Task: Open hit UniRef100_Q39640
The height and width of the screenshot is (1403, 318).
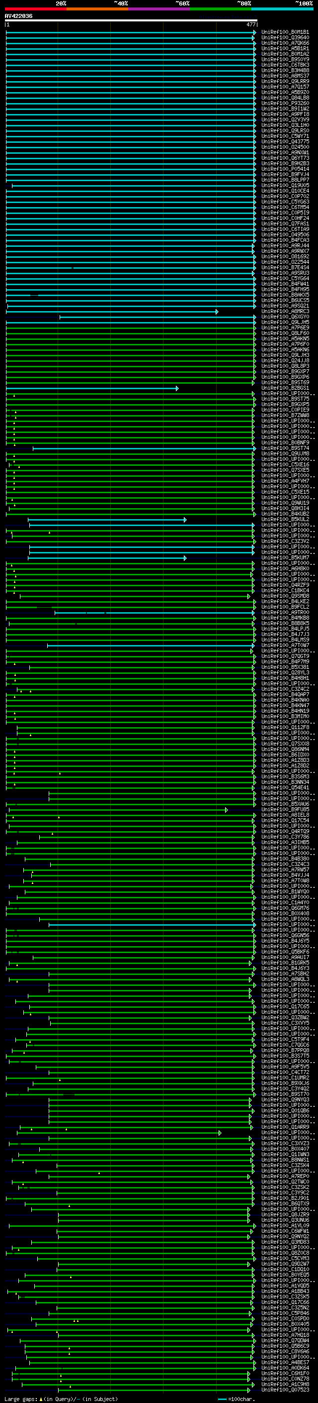Action: [x=285, y=38]
